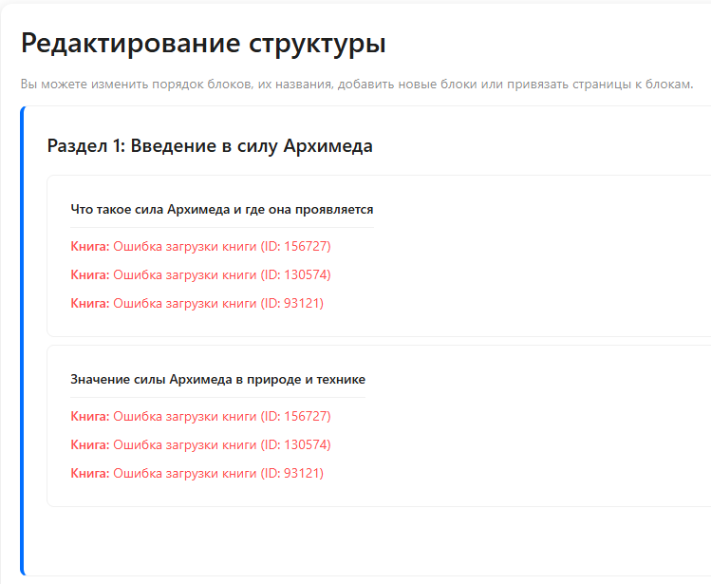Click "Книга:" label beside ID 93121 in first block
This screenshot has width=711, height=584.
[90, 304]
